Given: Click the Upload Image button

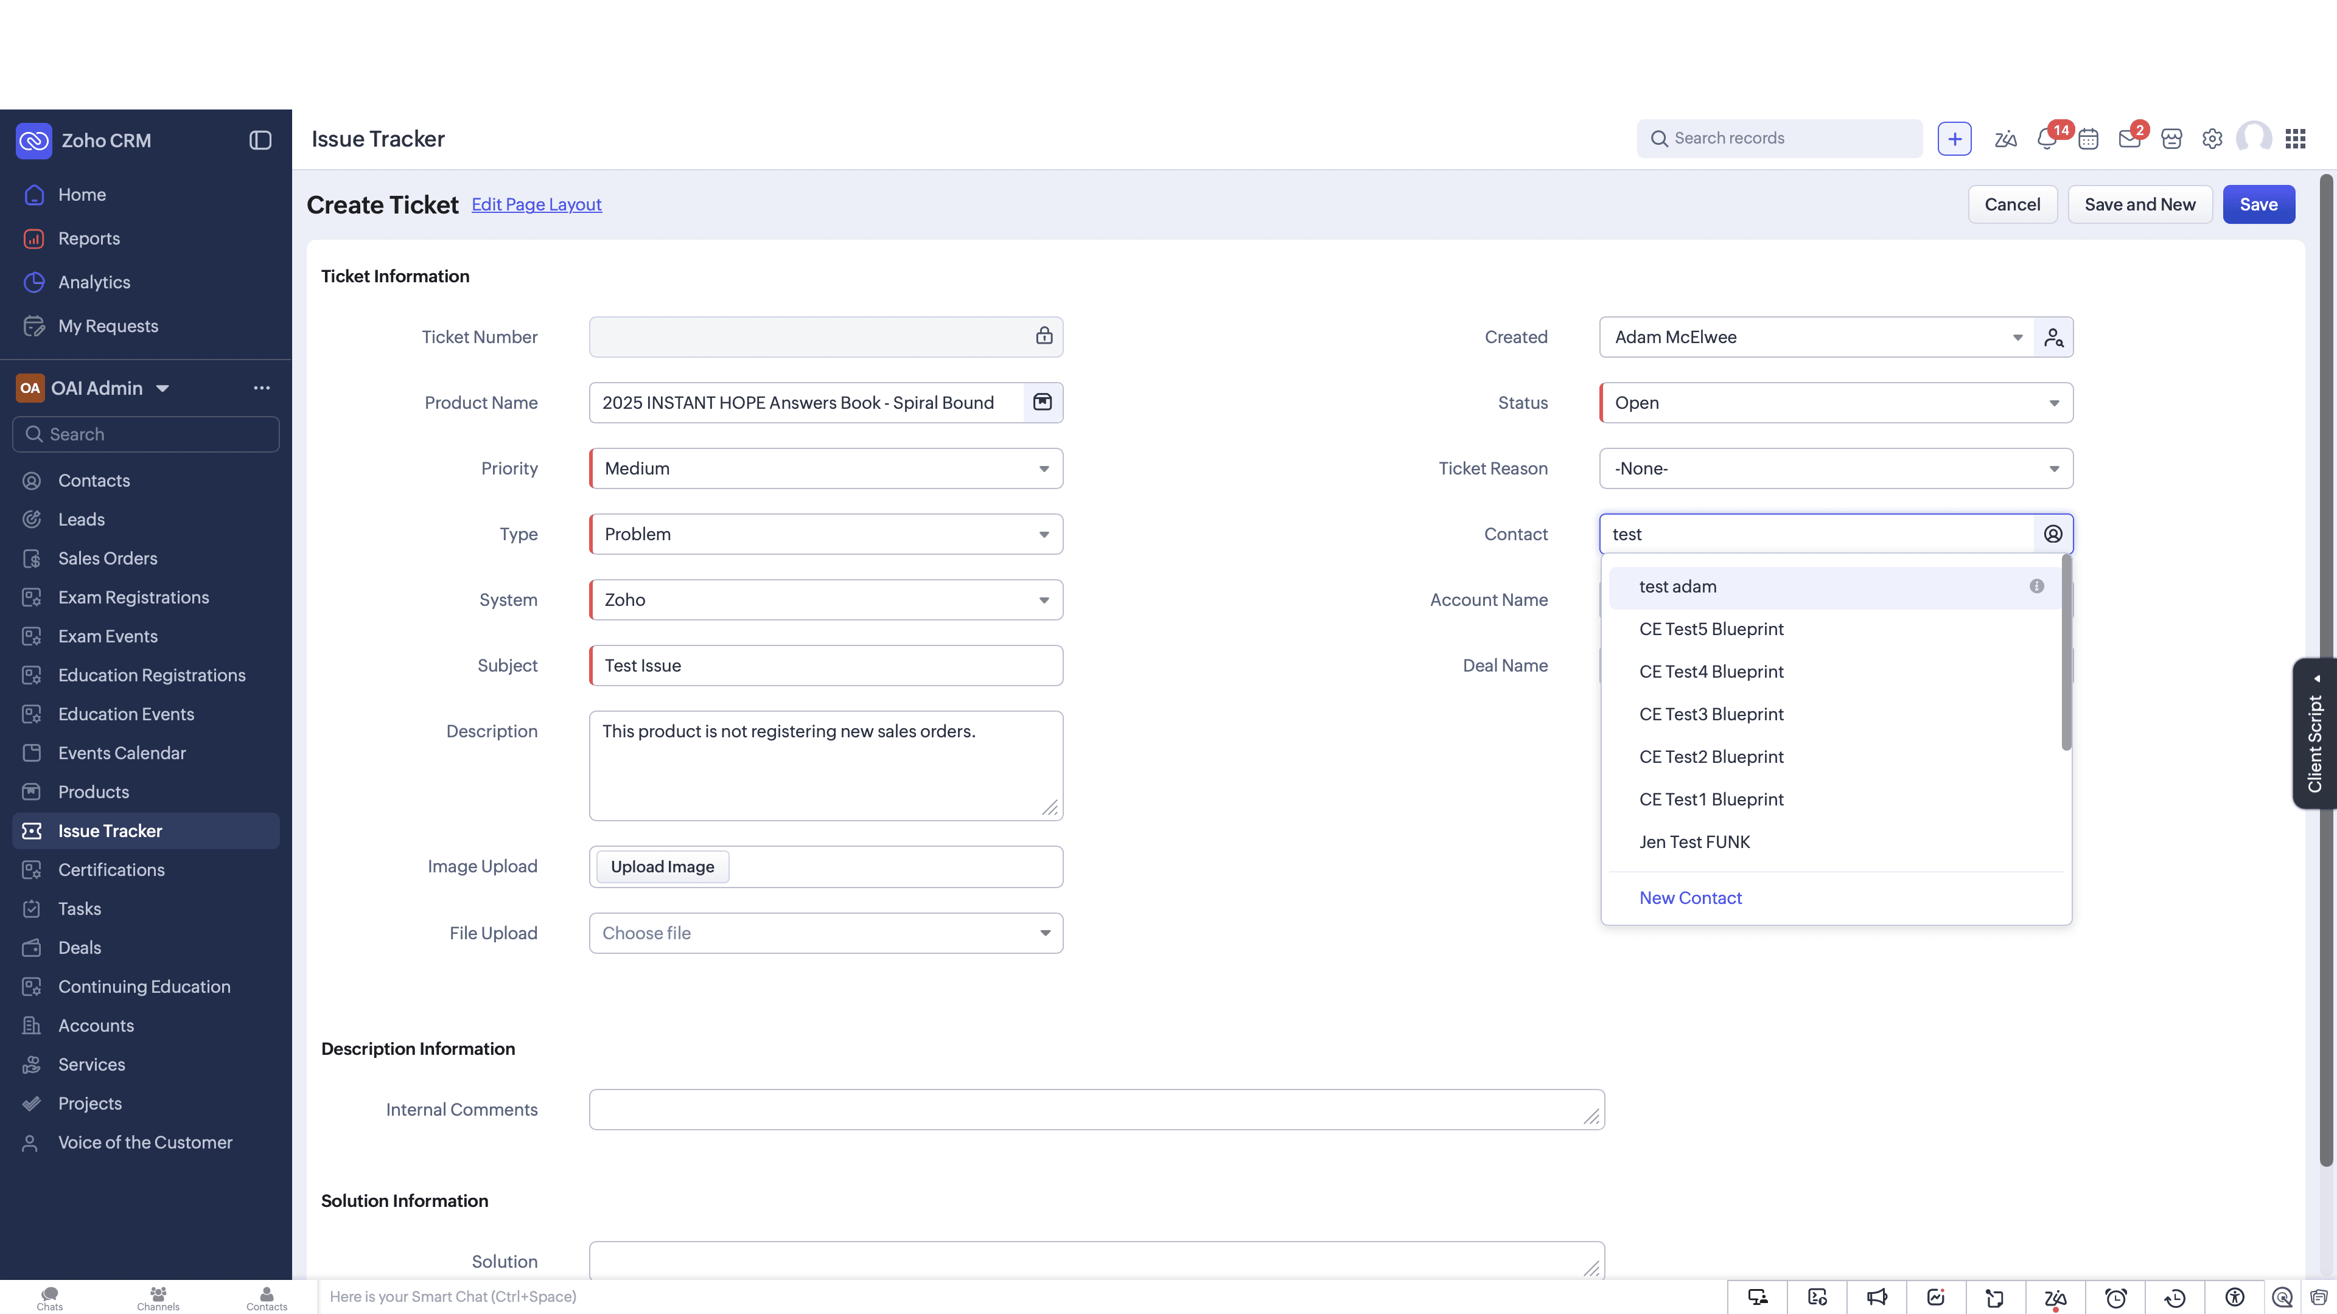Looking at the screenshot, I should coord(662,867).
